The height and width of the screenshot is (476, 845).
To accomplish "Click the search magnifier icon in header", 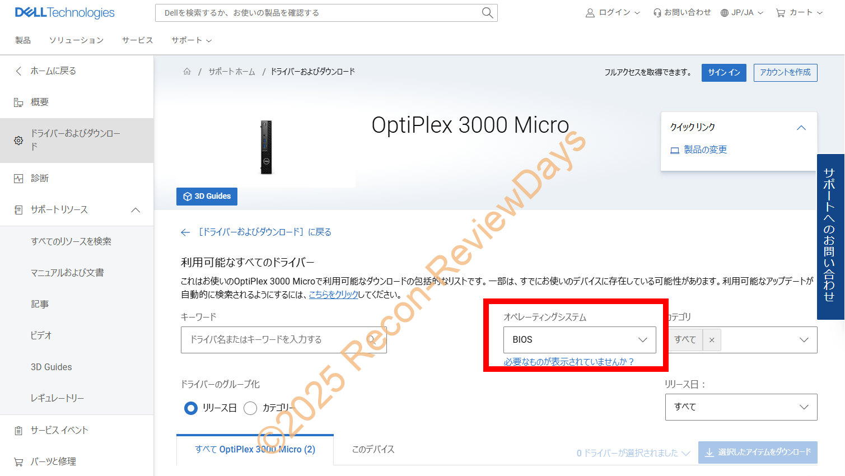I will coord(487,13).
